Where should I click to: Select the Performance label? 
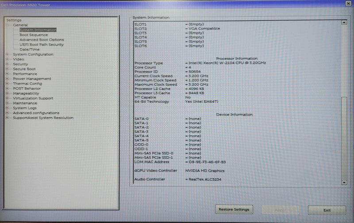[25, 74]
